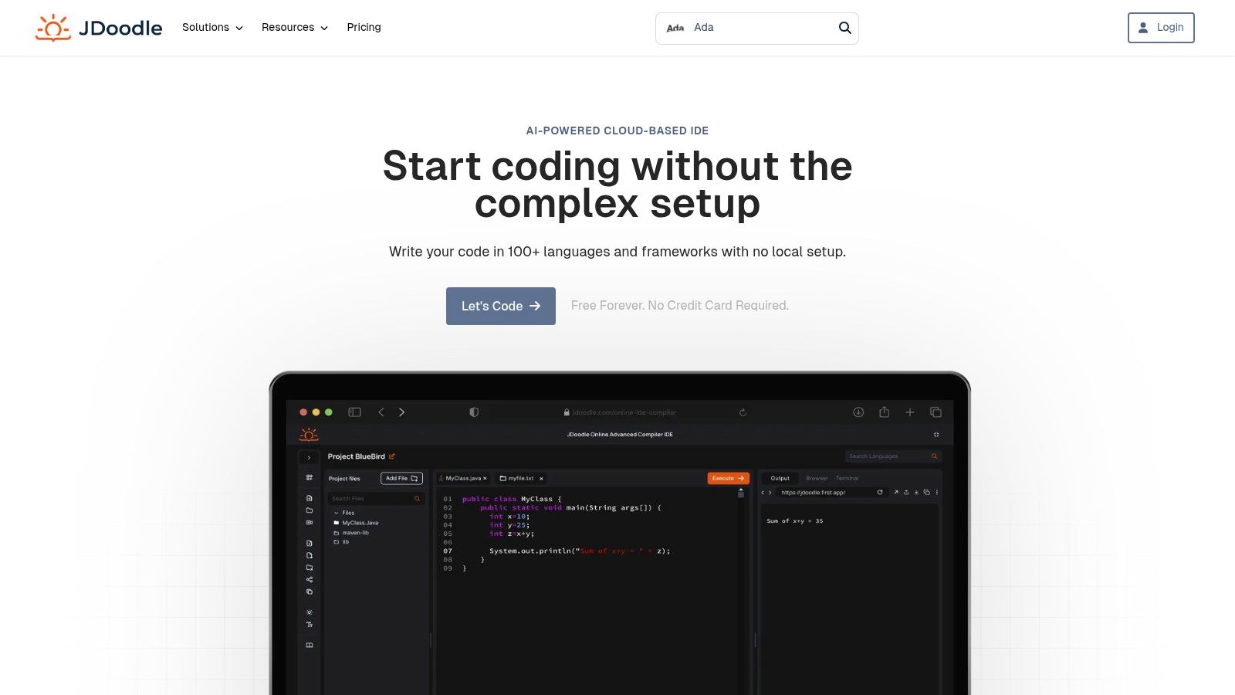Click the Solutions chevron arrow
Viewport: 1235px width, 695px height.
pyautogui.click(x=239, y=28)
